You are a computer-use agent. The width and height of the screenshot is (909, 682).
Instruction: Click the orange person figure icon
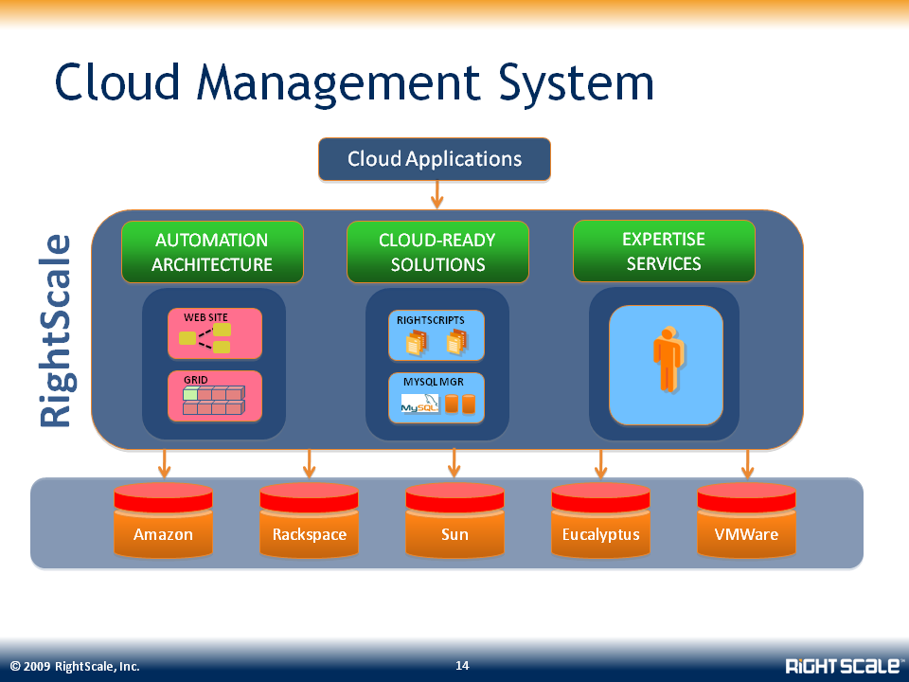click(669, 359)
